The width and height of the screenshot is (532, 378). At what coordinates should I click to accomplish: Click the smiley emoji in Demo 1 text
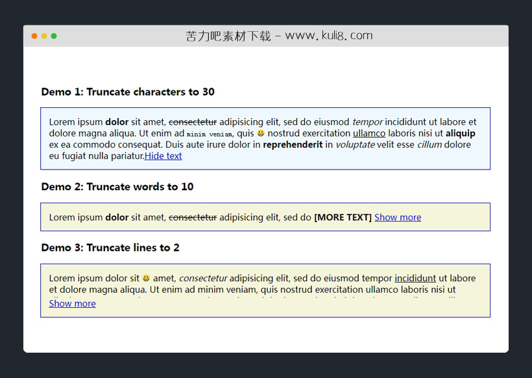click(x=261, y=133)
